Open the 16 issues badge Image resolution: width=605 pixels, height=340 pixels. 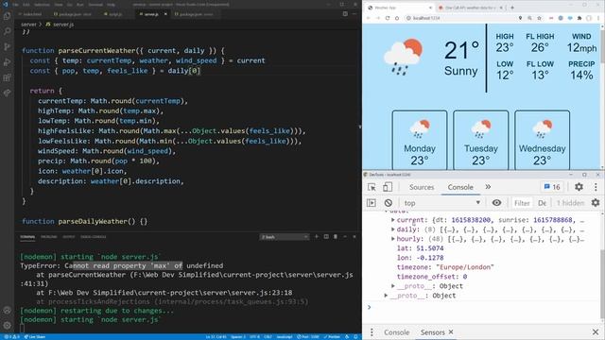click(552, 187)
